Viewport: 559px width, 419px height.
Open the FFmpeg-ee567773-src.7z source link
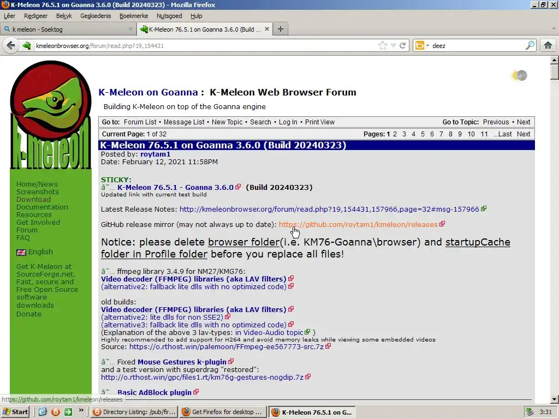coord(227,346)
